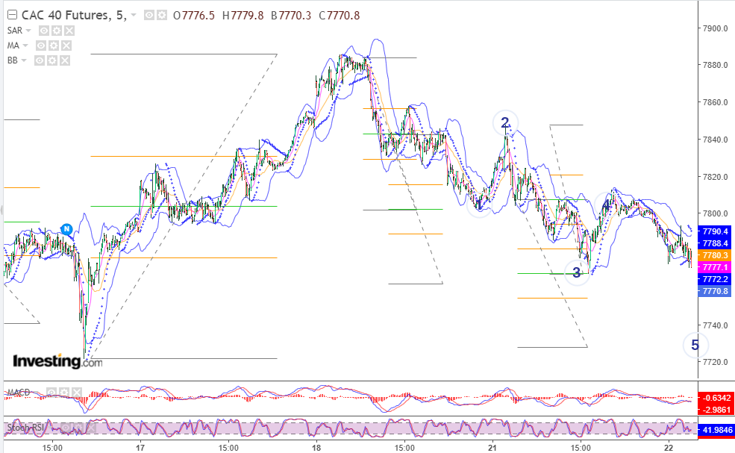Click the 7770.8 last price label

click(714, 291)
